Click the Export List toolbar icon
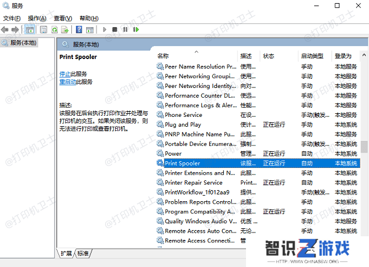This screenshot has height=267, width=369. (x=65, y=29)
